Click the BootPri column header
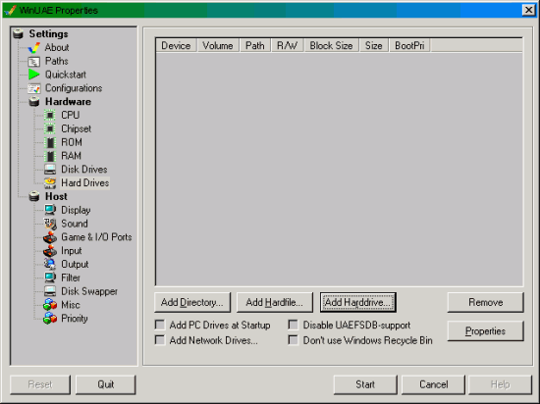Viewport: 540px width, 404px height. coord(409,46)
